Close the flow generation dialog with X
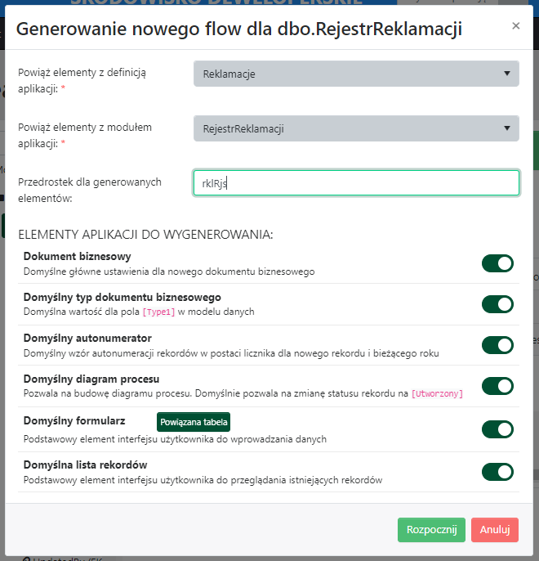 515,26
